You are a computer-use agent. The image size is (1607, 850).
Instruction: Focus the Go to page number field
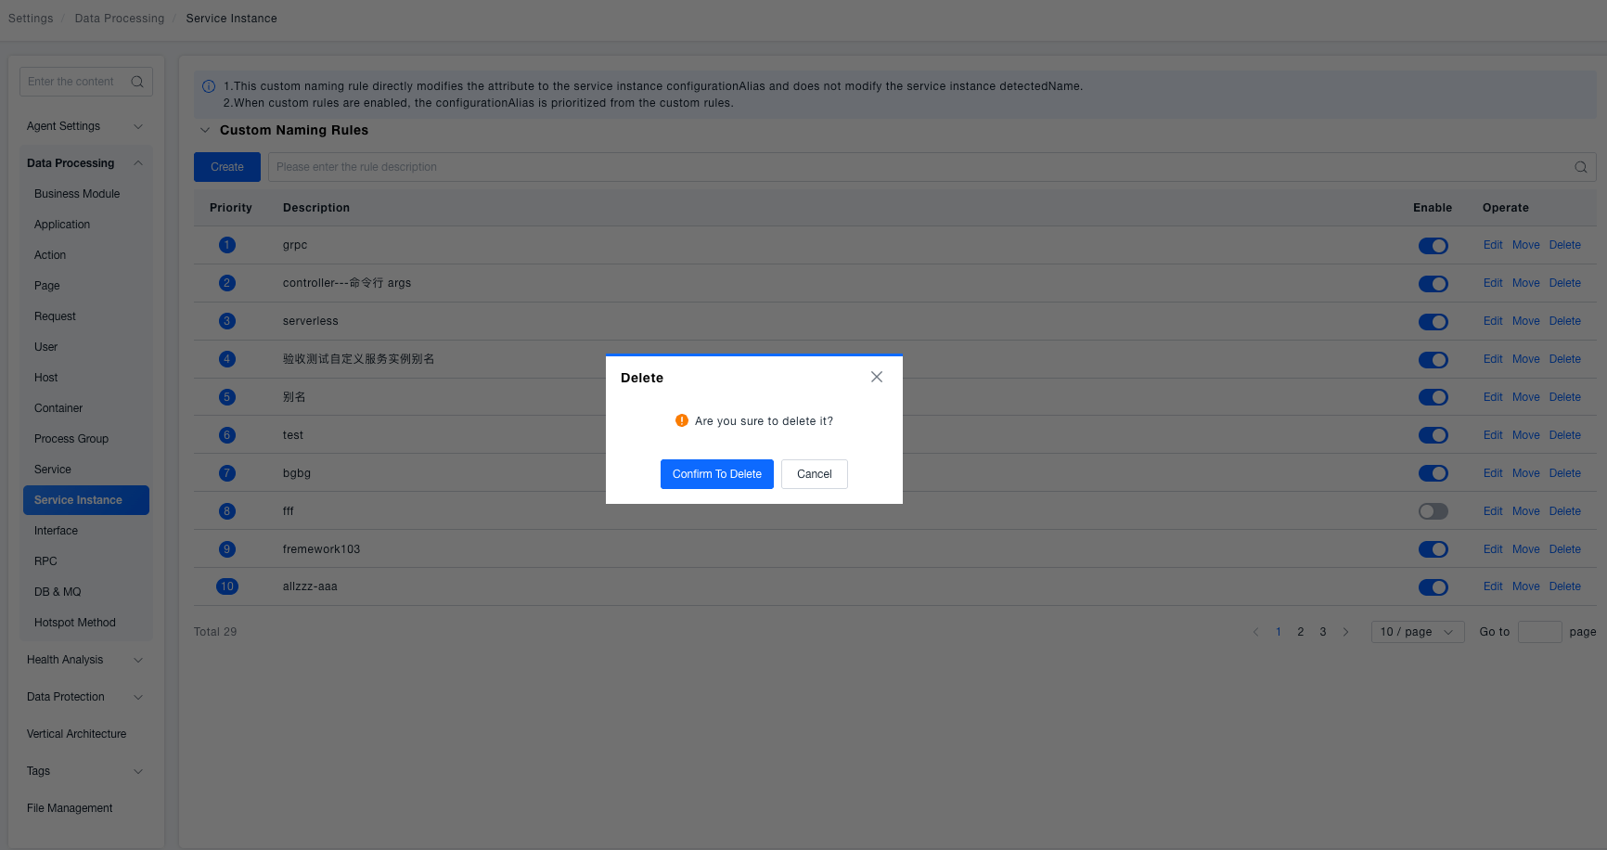tap(1539, 632)
